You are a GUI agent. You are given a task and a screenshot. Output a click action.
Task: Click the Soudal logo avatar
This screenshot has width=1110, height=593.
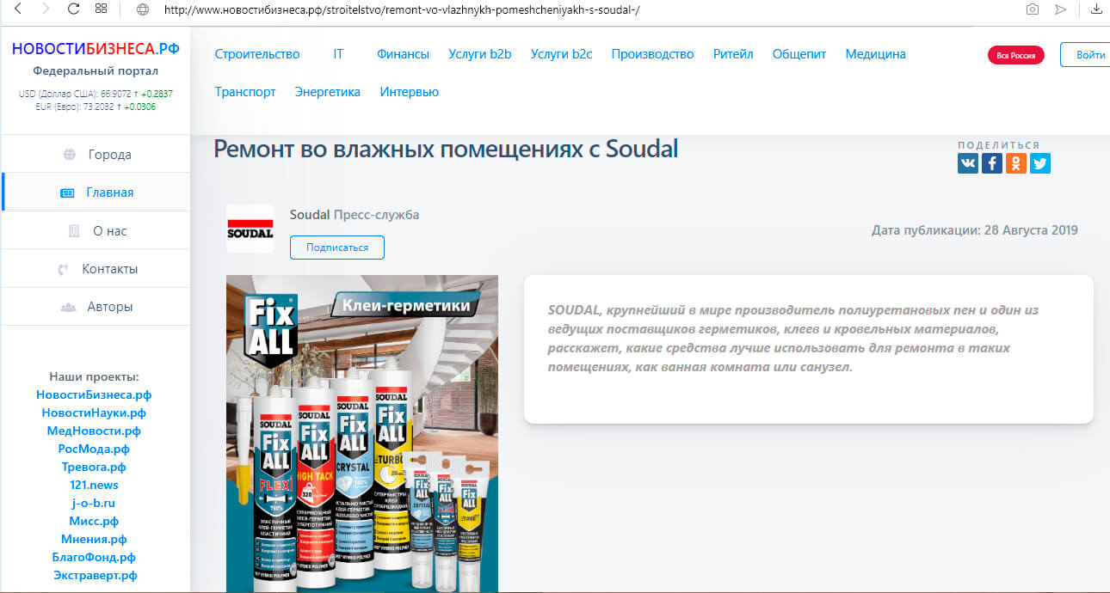point(250,229)
